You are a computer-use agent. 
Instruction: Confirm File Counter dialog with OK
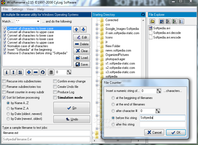(x=176, y=132)
